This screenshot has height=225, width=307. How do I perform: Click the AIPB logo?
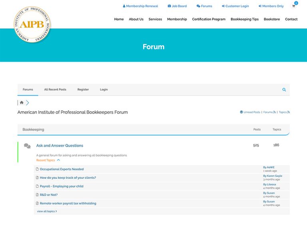[32, 24]
